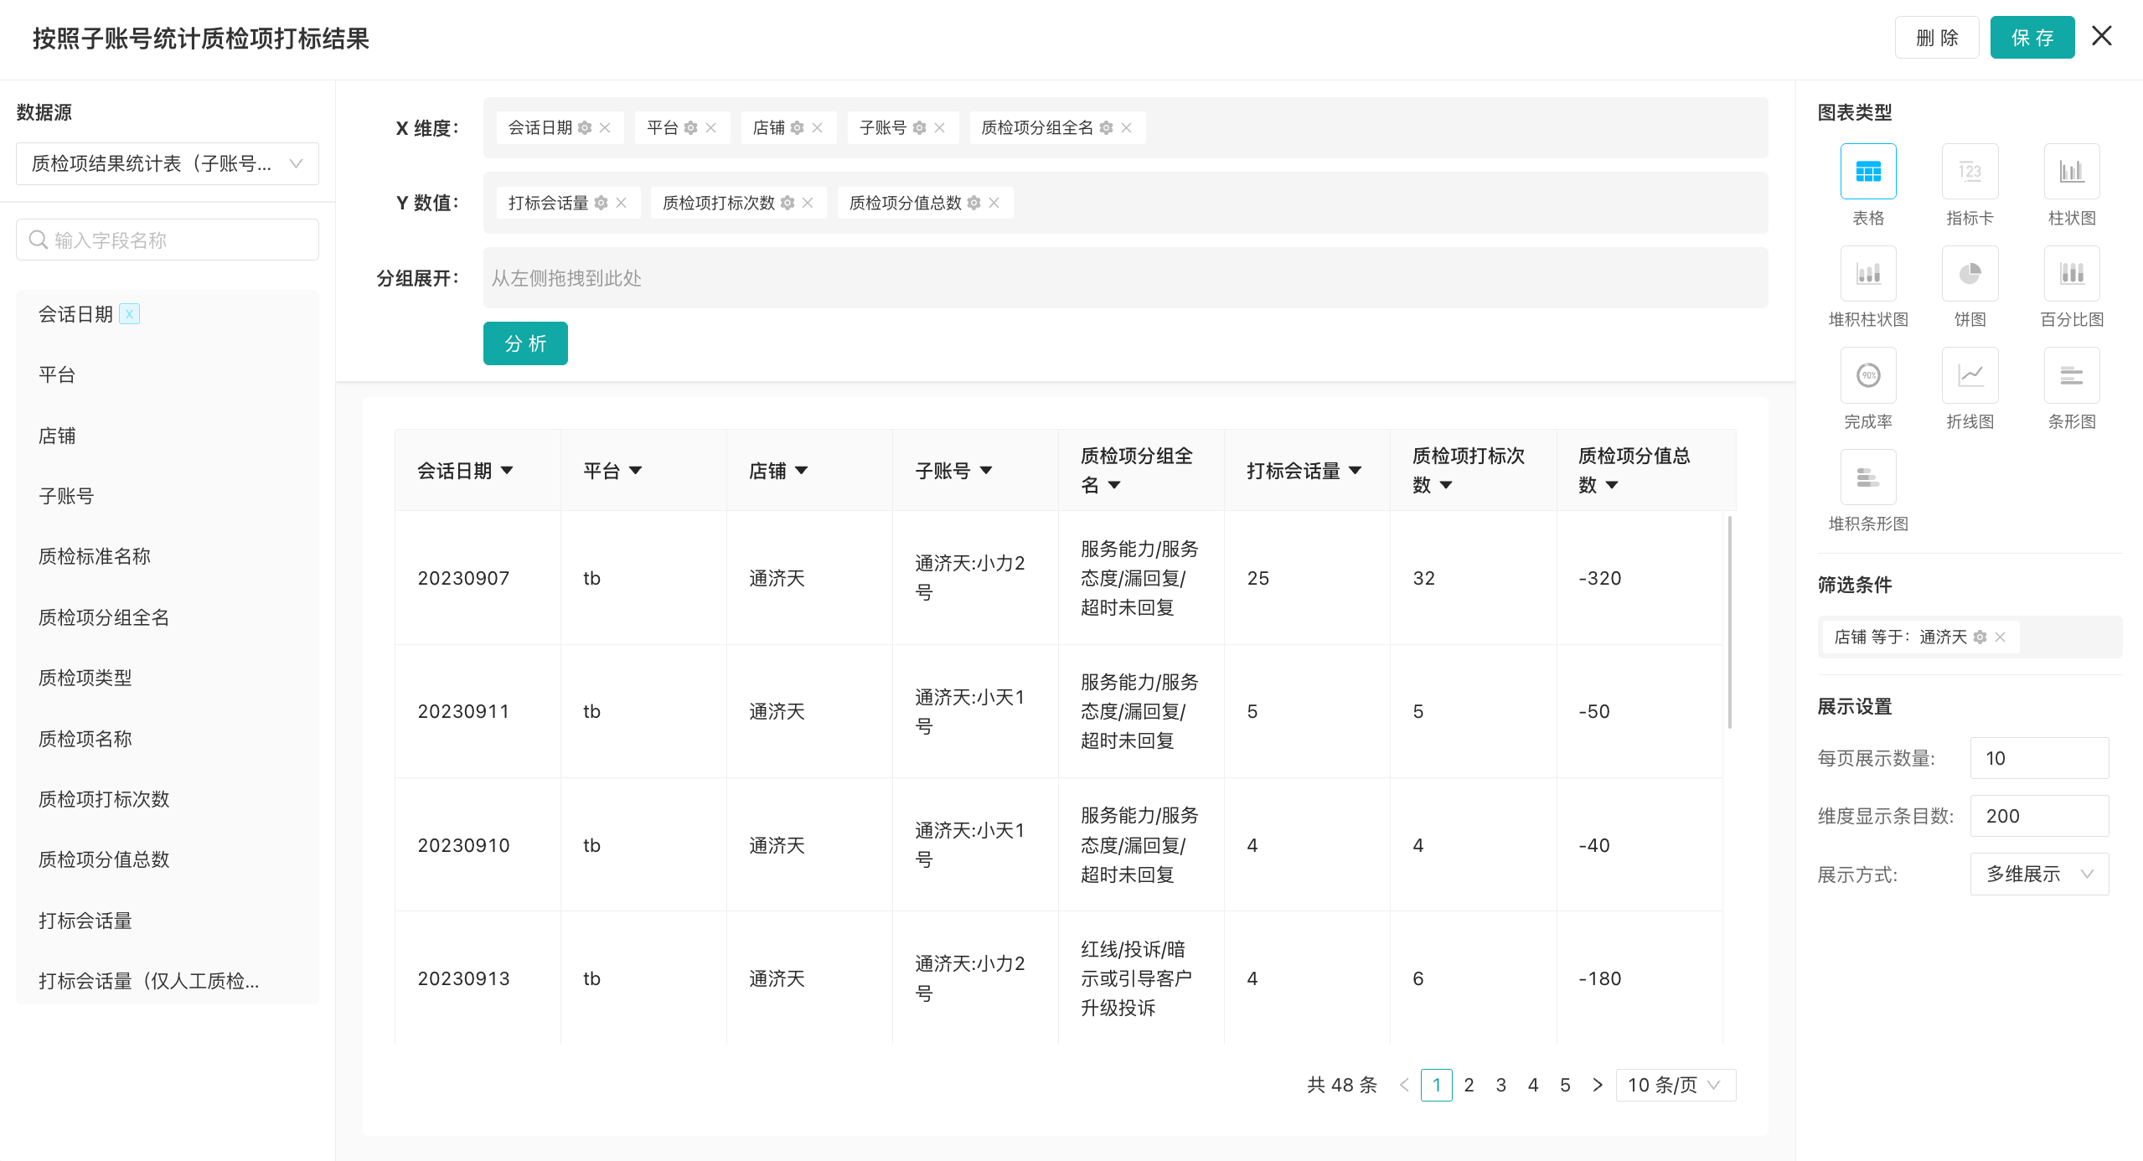Viewport: 2143px width, 1161px height.
Task: Select the 完成率 completion rate chart
Action: (1867, 375)
